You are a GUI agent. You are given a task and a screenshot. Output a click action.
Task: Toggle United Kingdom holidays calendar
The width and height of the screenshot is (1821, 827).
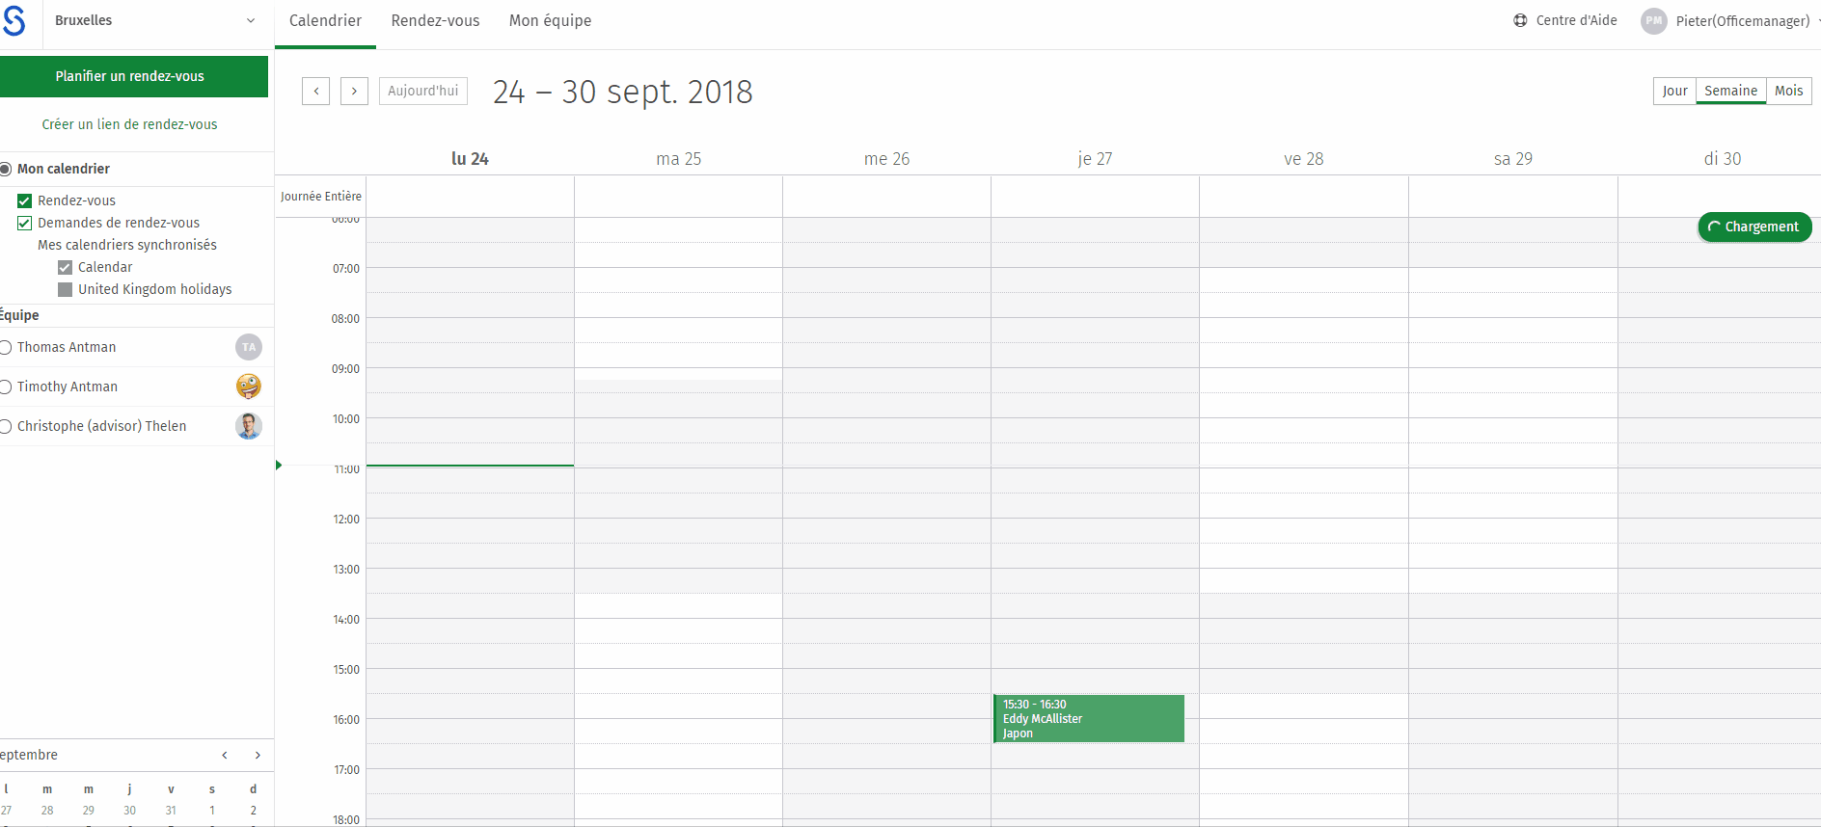point(66,289)
